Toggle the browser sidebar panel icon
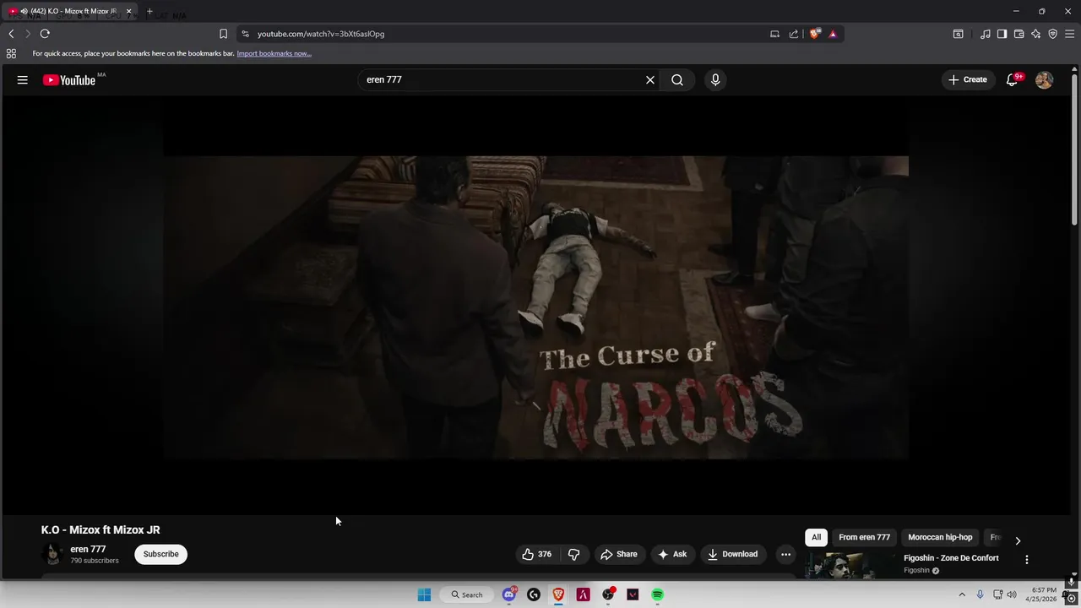This screenshot has width=1081, height=608. click(x=1002, y=34)
